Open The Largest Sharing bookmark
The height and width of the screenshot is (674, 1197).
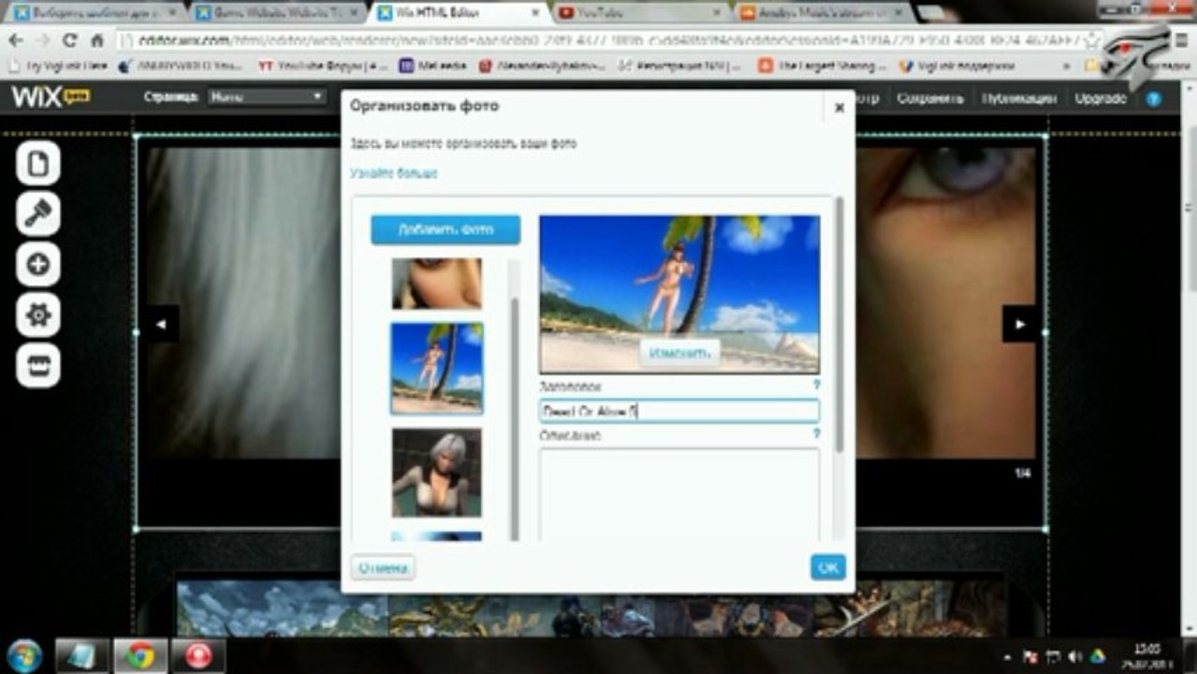823,66
